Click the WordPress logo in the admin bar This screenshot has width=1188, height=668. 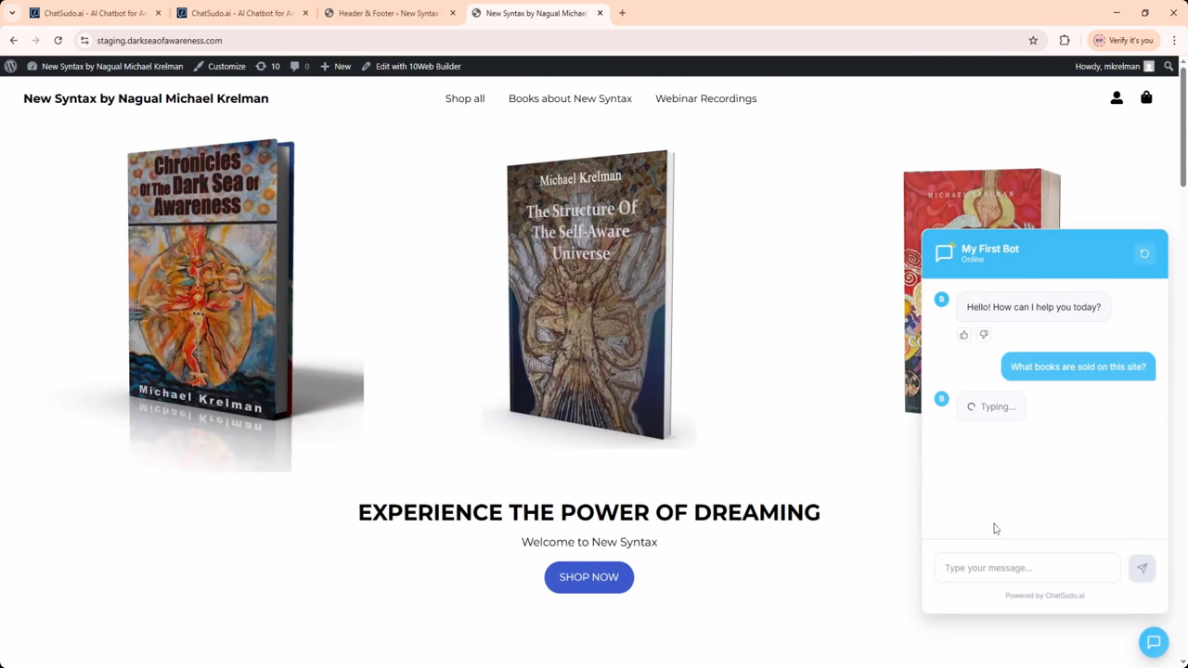pos(10,66)
